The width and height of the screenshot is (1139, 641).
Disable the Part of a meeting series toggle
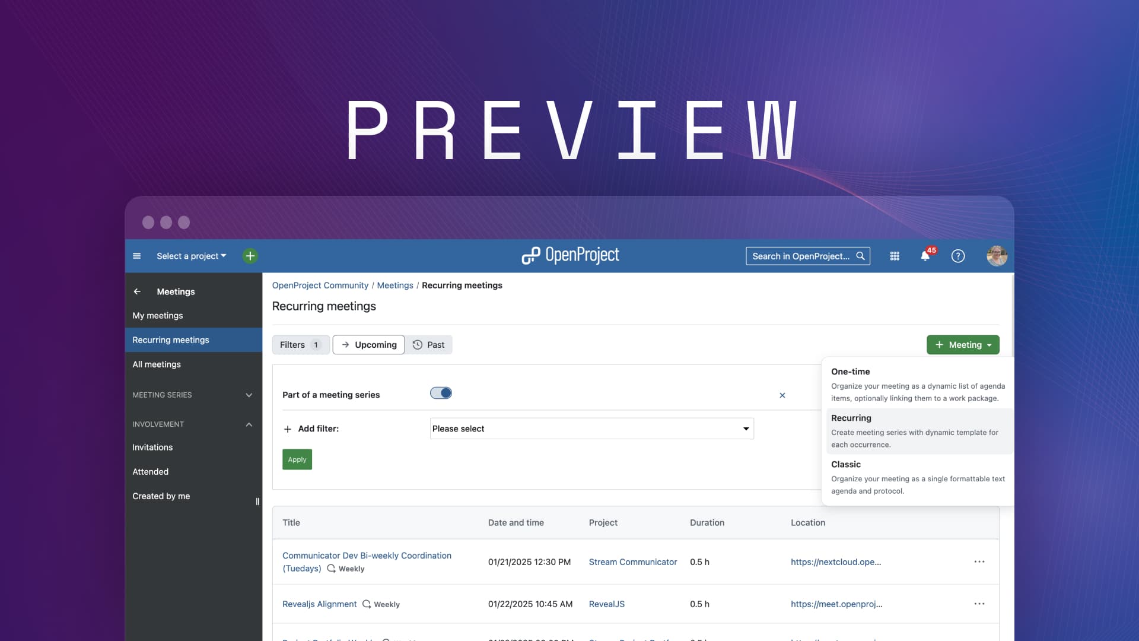pyautogui.click(x=441, y=393)
